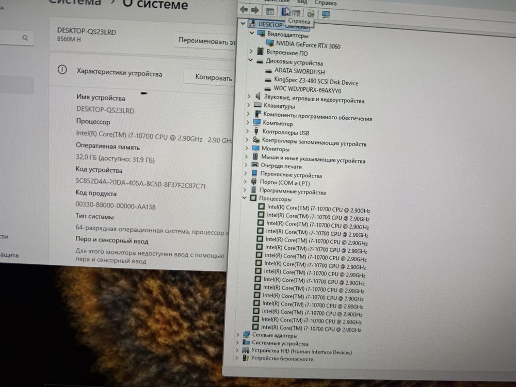This screenshot has height=387, width=516.
Task: Collapse the DESKTOP-QS23LRD root node
Action: 243,23
